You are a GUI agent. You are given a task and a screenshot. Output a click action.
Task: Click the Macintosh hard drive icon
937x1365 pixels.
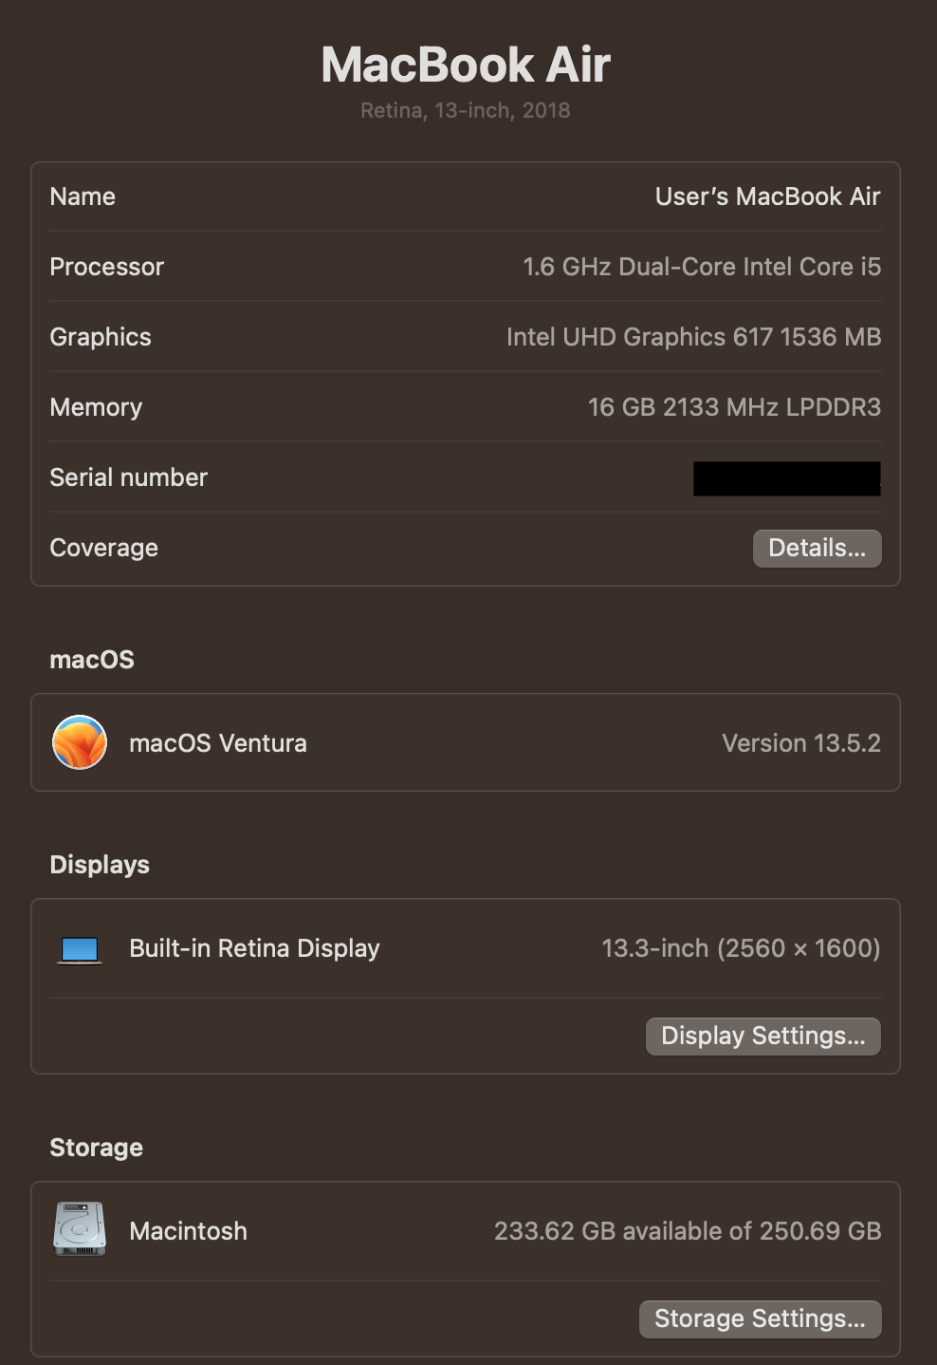(x=80, y=1229)
